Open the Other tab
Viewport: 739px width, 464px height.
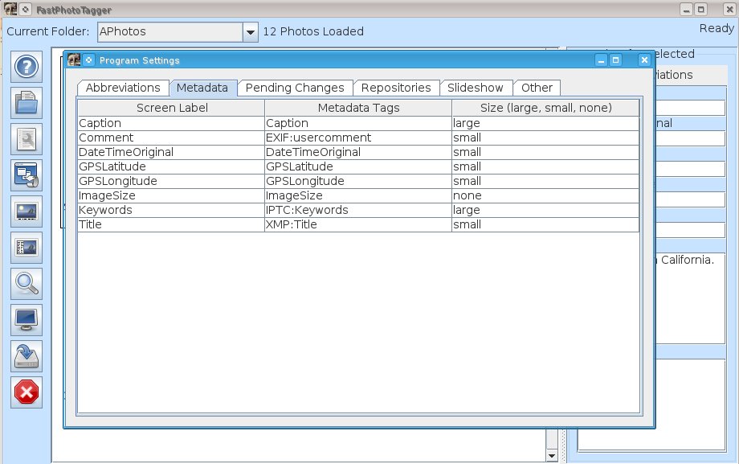click(537, 88)
